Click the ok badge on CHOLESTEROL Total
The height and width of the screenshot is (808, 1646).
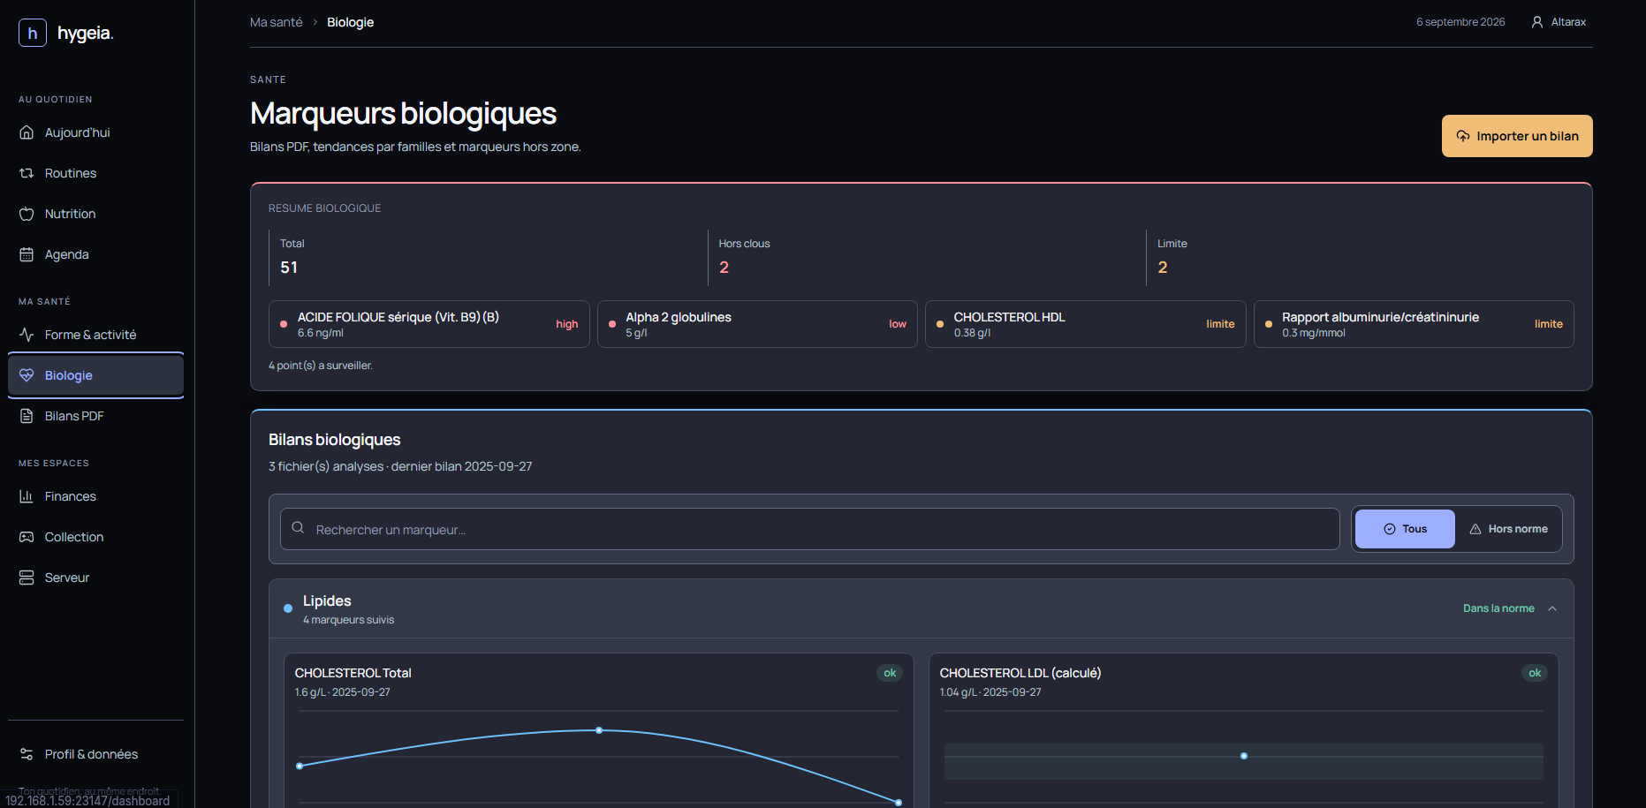[x=890, y=673]
